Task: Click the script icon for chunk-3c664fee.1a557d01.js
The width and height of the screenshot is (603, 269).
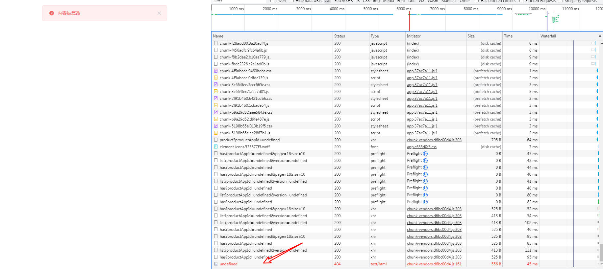Action: pos(216,91)
